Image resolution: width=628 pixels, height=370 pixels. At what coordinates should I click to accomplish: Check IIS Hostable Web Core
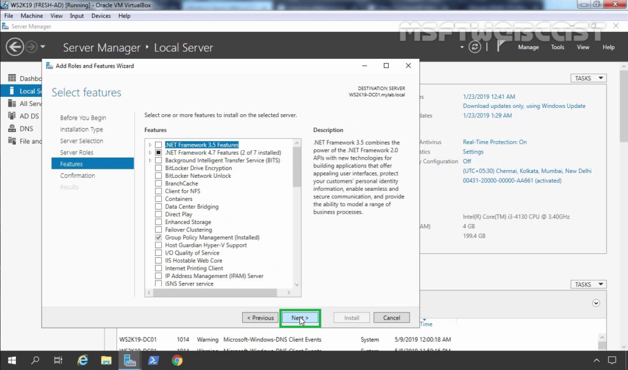tap(159, 261)
